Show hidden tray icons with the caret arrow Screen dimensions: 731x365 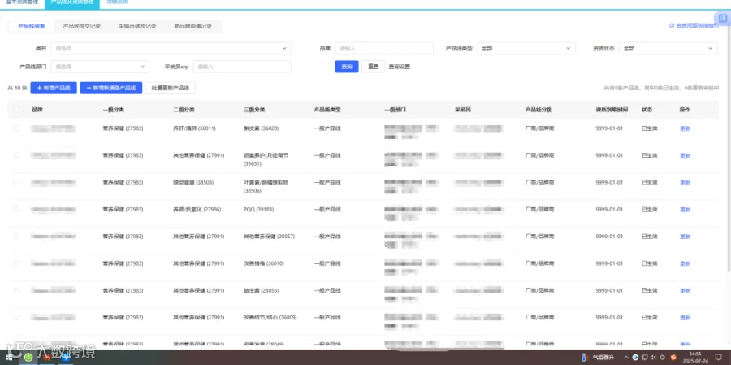626,358
